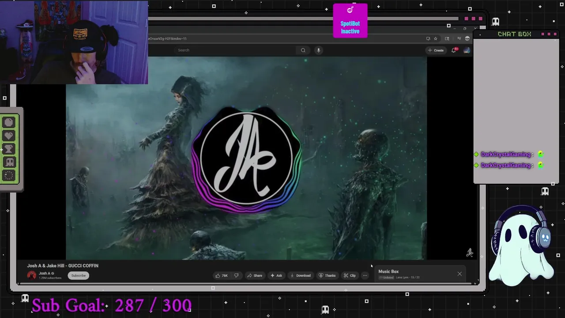The image size is (565, 318).
Task: Dislike the GUCCI COFFIN video
Action: pos(236,276)
